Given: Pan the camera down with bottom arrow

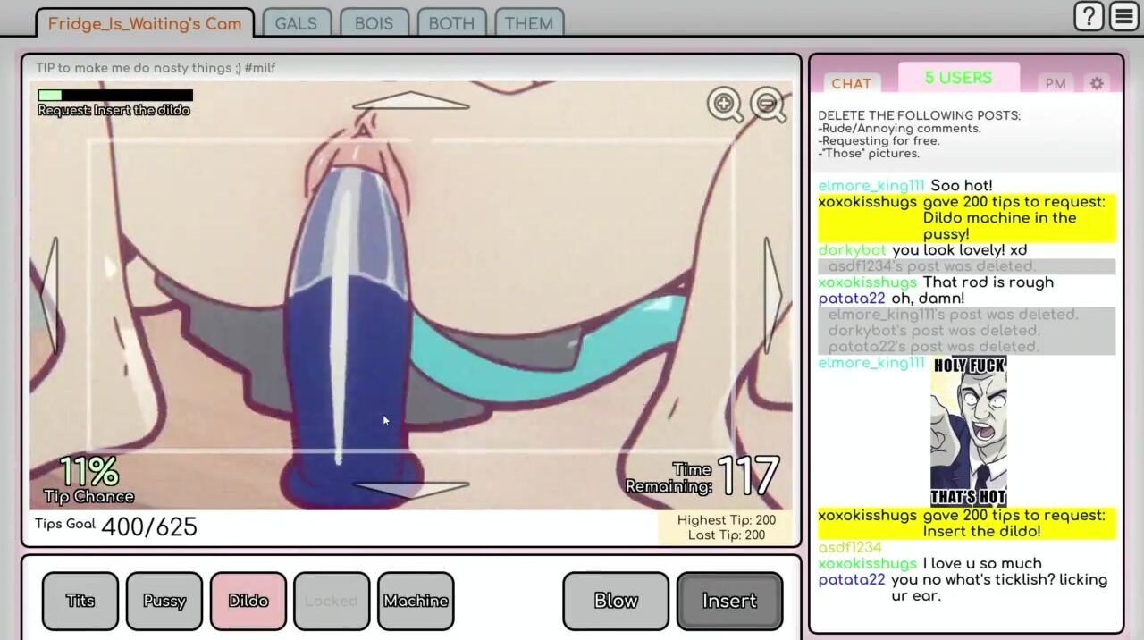Looking at the screenshot, I should [x=410, y=488].
